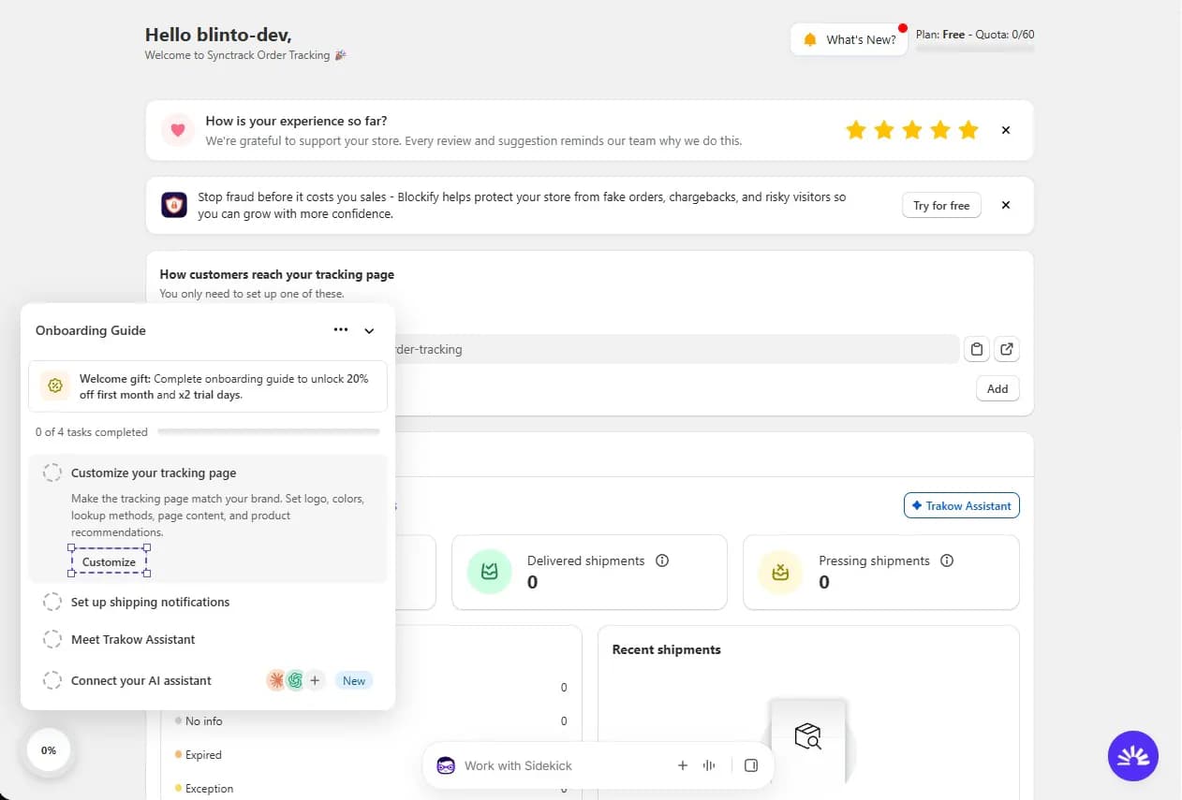Click the 'Recent shipments' heading
The width and height of the screenshot is (1182, 800).
666,649
